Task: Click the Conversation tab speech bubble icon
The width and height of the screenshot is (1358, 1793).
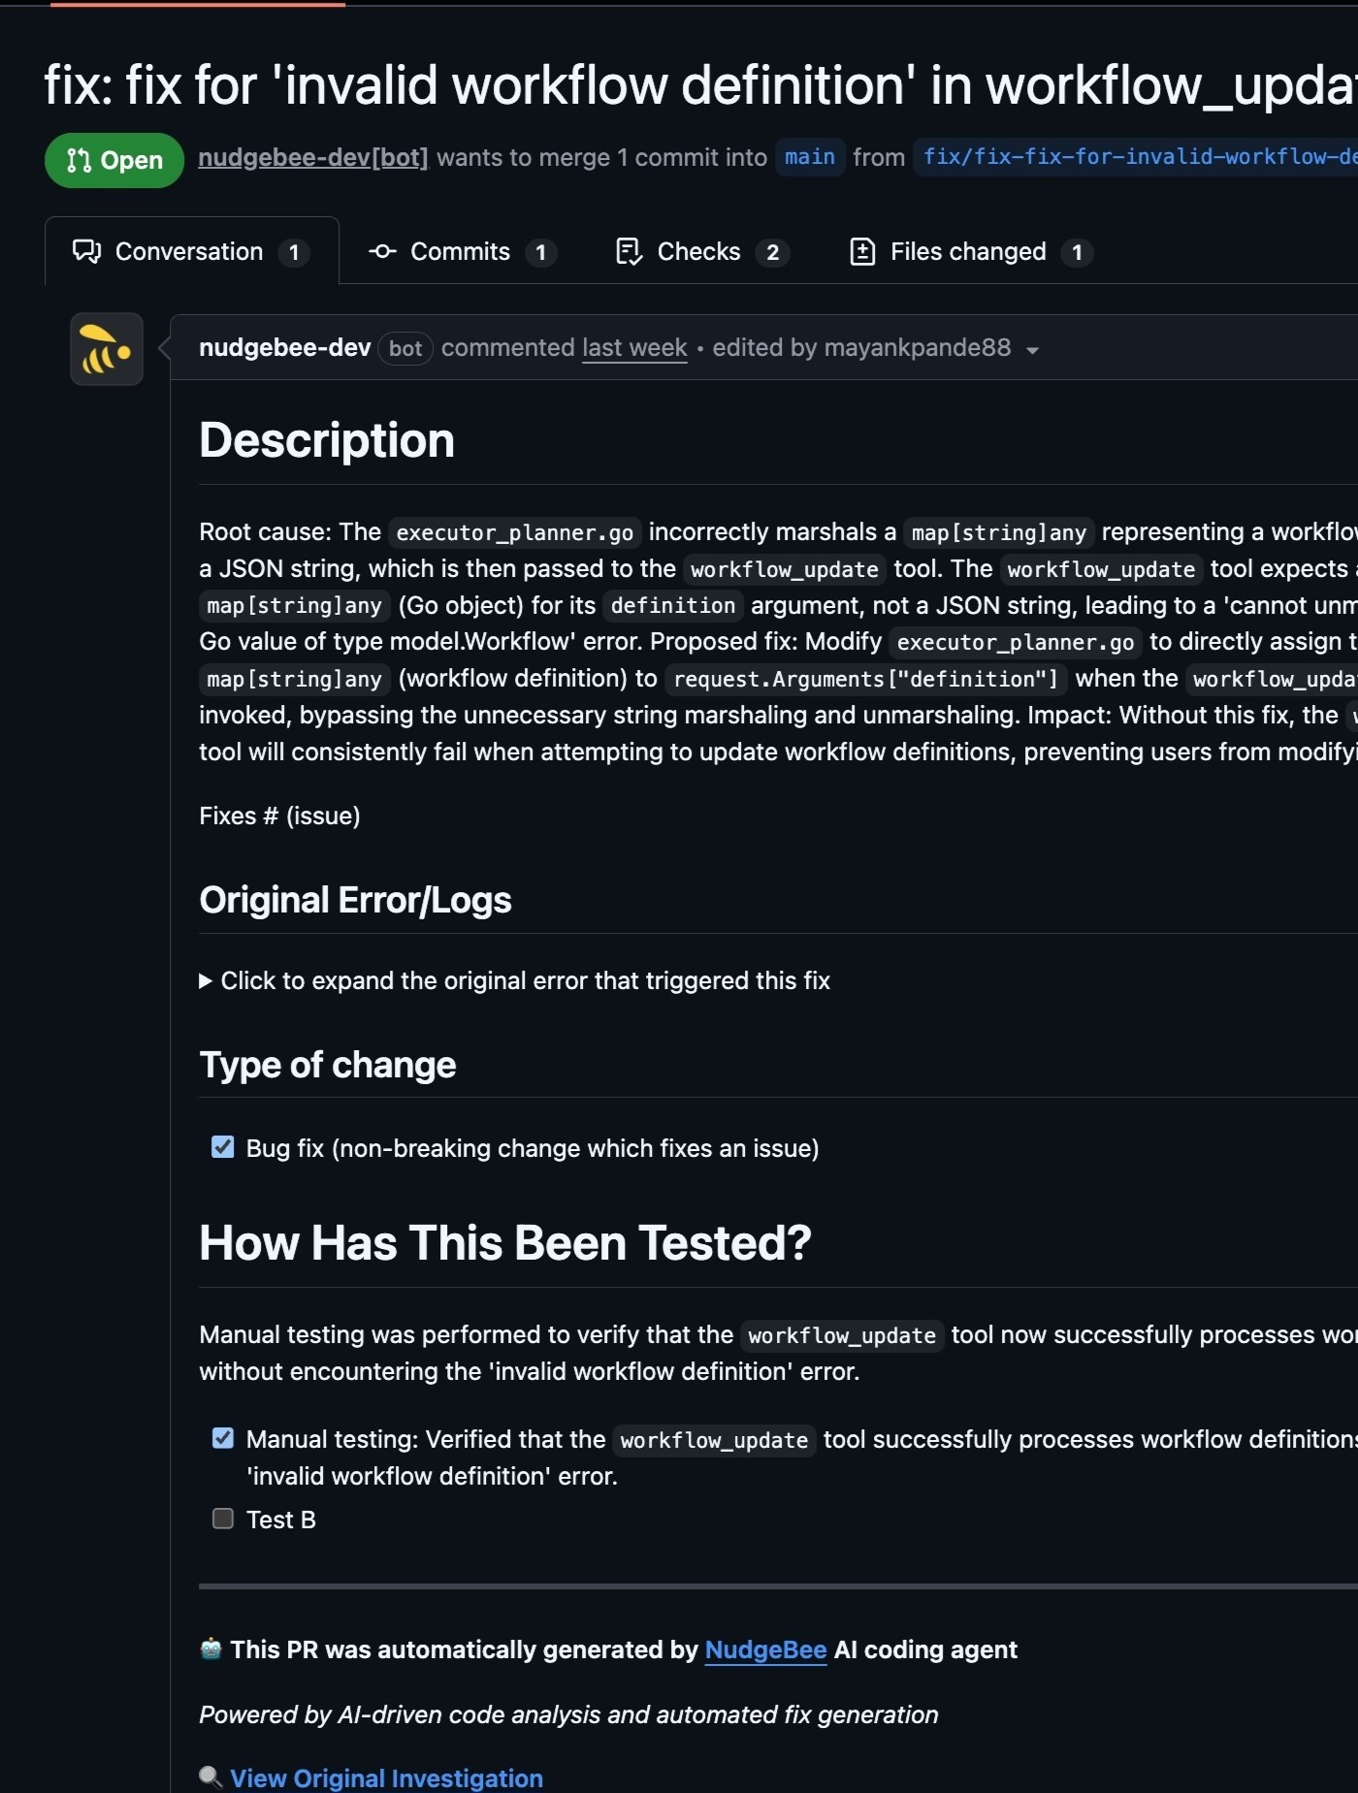Action: [86, 252]
